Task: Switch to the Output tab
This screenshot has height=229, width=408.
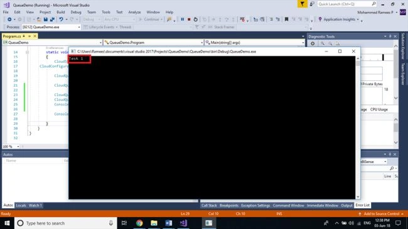Action: (x=346, y=205)
